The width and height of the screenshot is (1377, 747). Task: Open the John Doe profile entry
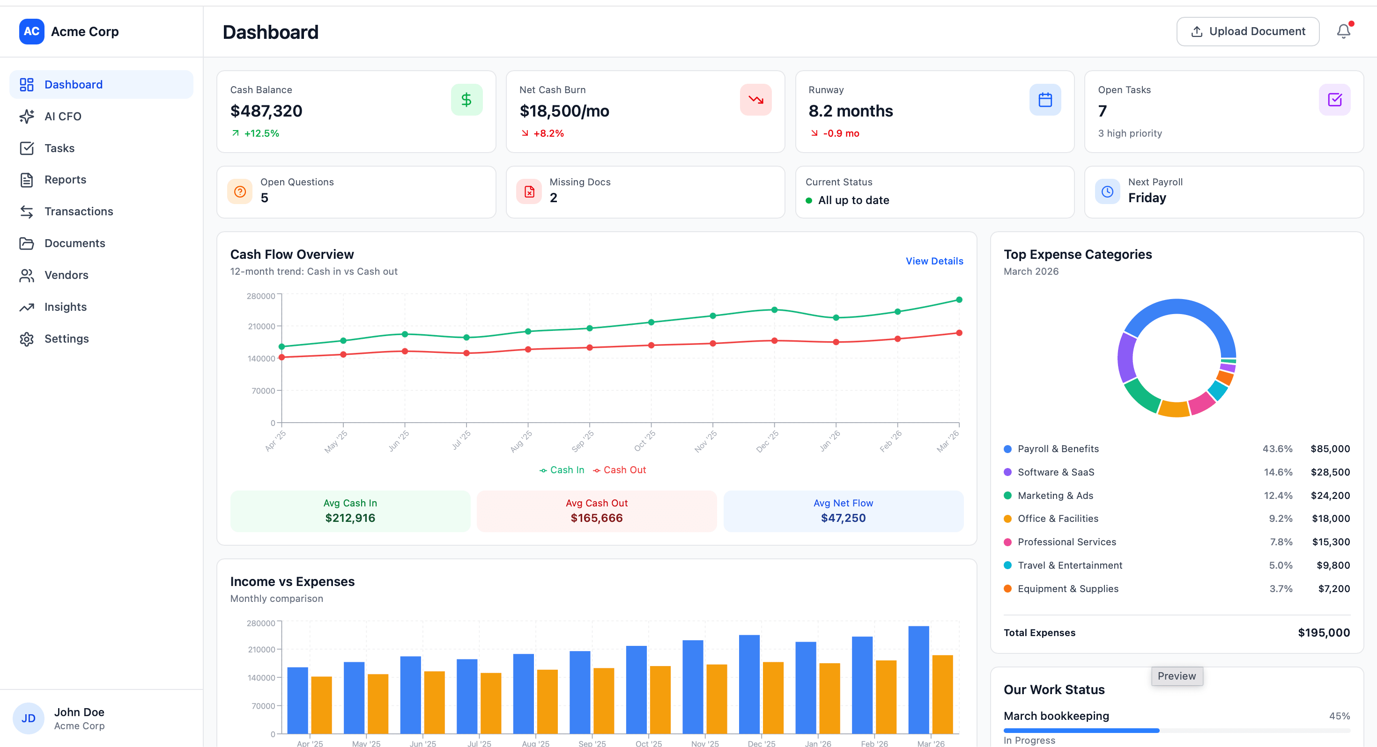coord(101,718)
